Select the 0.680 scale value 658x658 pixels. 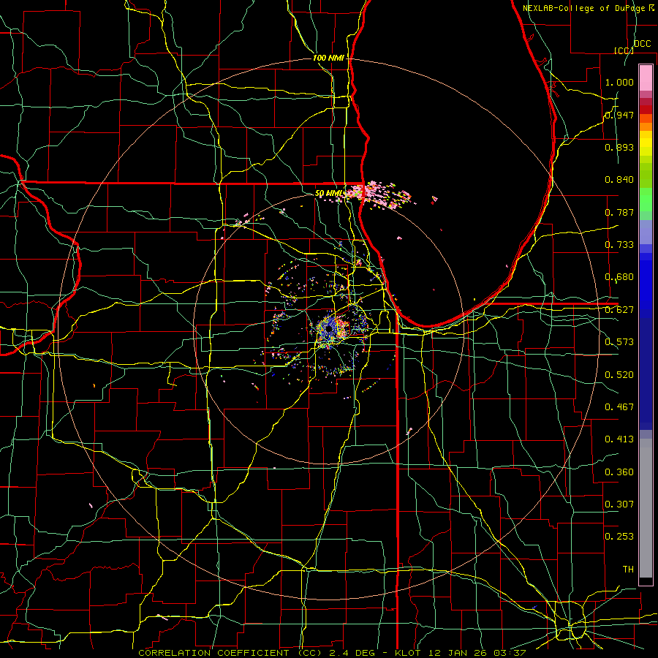click(x=619, y=277)
